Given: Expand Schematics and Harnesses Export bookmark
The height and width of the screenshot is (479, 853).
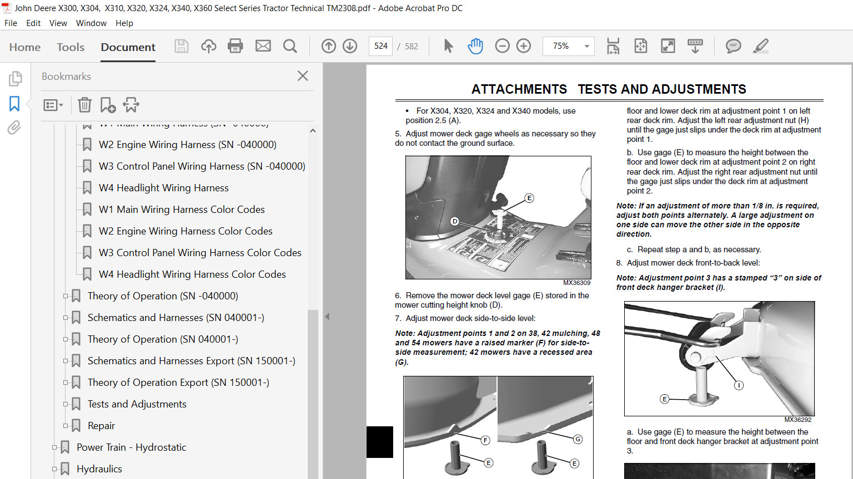Looking at the screenshot, I should click(x=66, y=361).
